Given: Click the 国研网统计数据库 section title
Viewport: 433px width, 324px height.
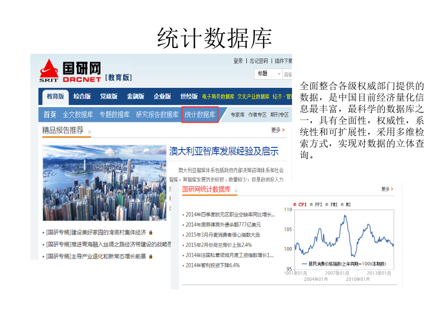Looking at the screenshot, I should pos(206,189).
